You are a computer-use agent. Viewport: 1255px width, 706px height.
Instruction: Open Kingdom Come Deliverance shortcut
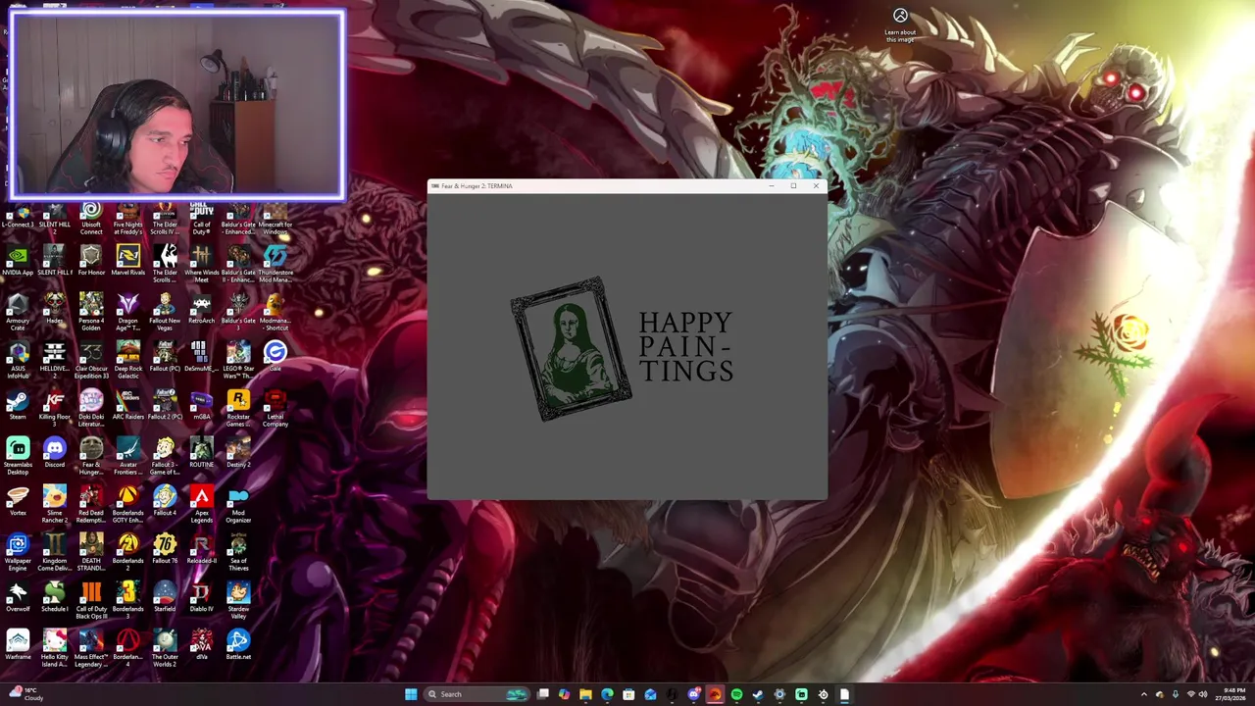pyautogui.click(x=54, y=550)
